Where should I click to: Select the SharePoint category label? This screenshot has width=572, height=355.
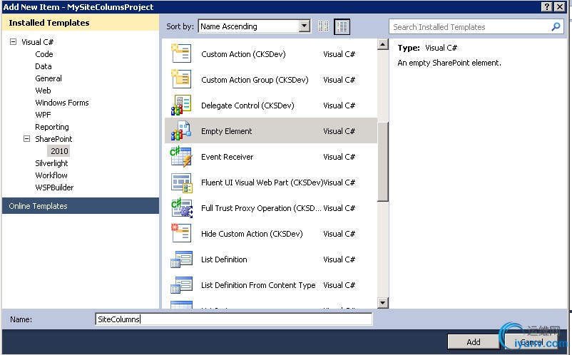tap(53, 139)
